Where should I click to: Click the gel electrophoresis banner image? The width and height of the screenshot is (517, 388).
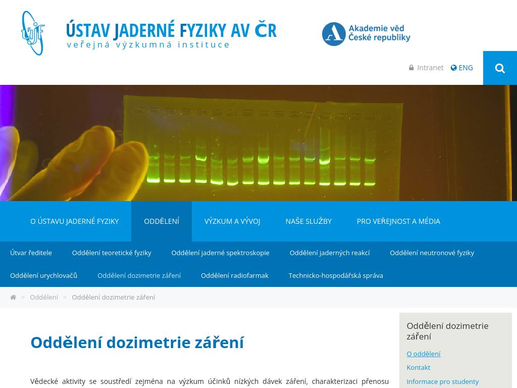click(x=258, y=143)
